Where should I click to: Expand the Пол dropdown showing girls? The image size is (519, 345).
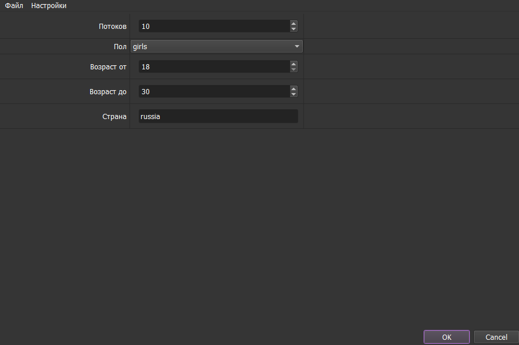click(216, 46)
